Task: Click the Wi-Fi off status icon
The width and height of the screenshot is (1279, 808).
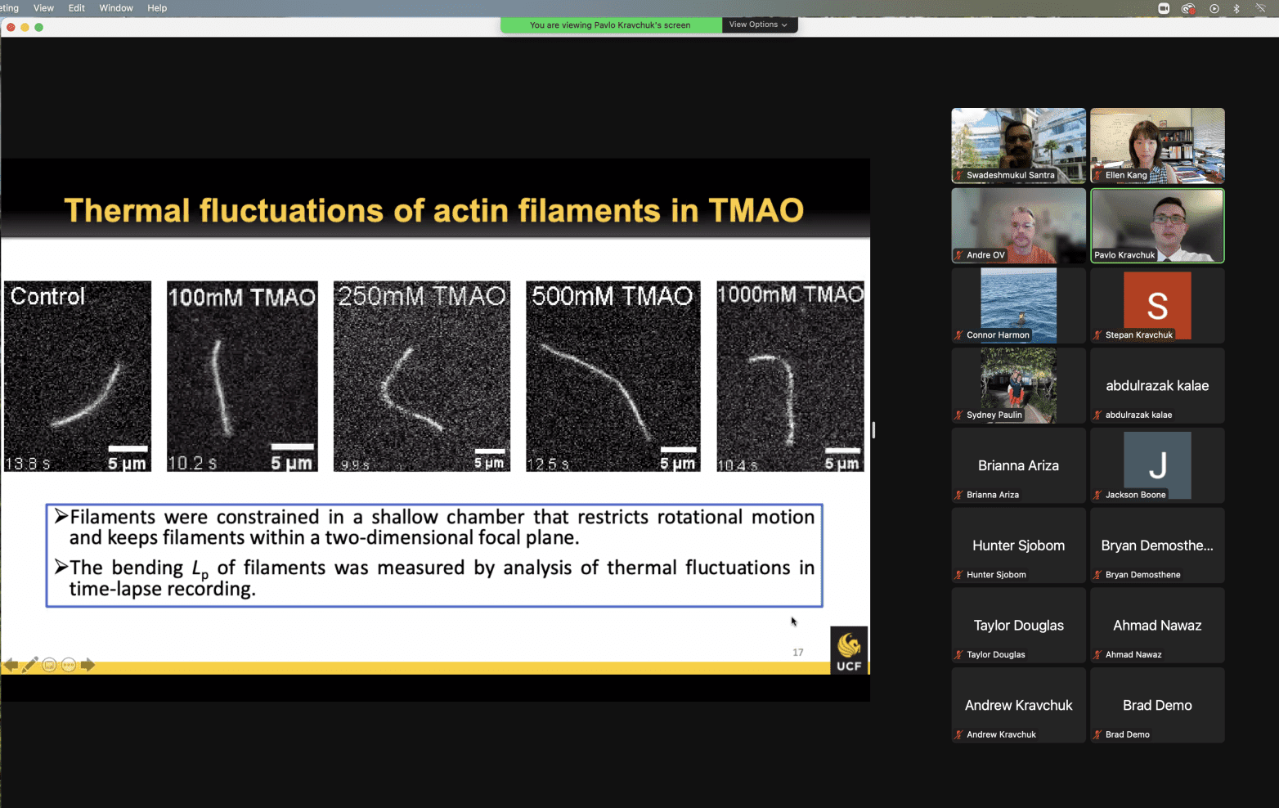Action: (1260, 8)
